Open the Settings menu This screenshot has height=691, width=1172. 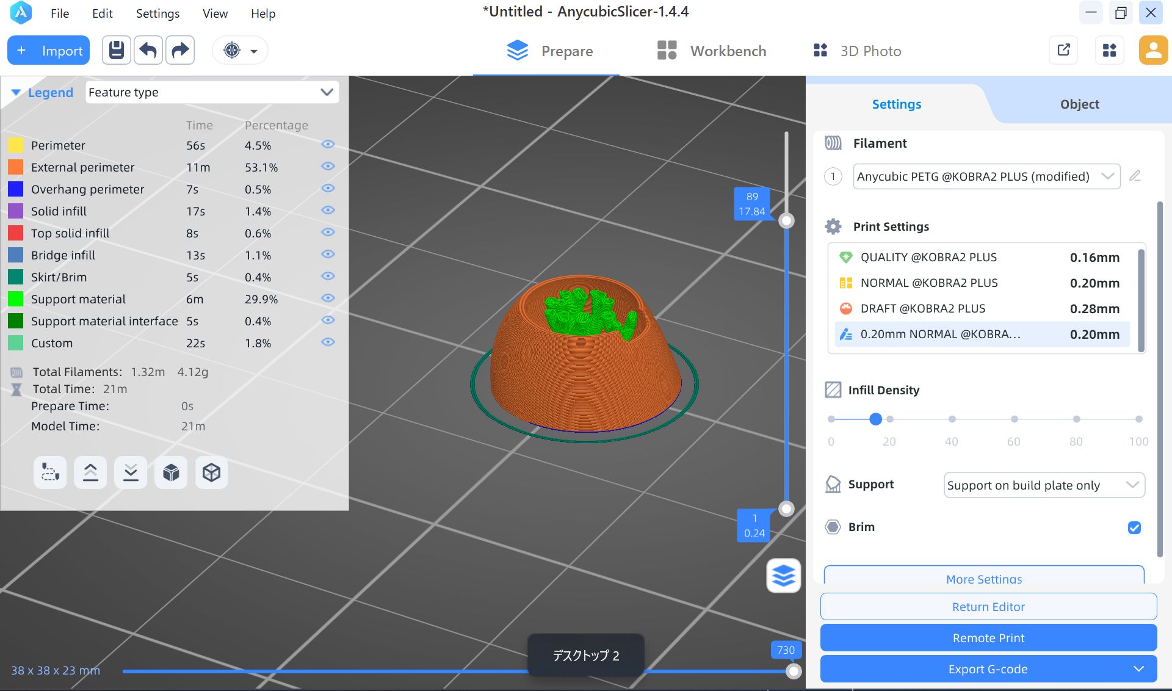click(157, 13)
